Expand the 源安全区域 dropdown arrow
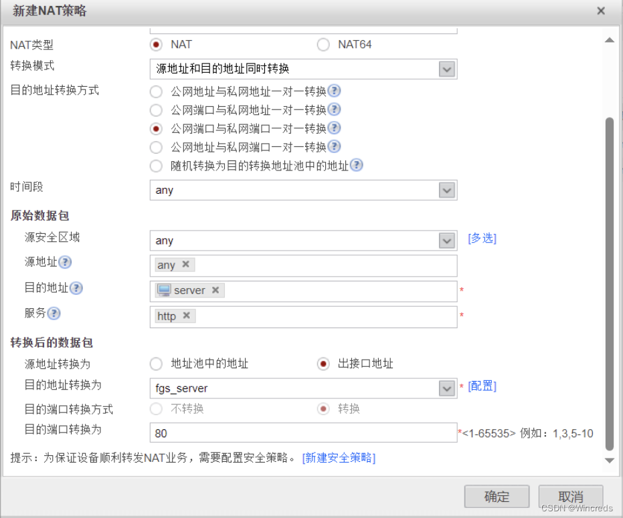Screen dimensions: 623x518 click(446, 241)
